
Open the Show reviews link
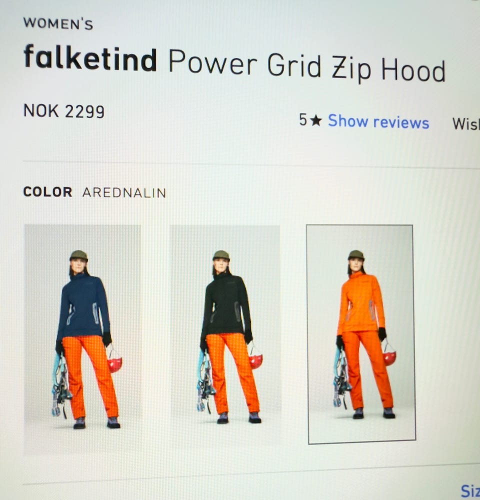[x=378, y=121]
